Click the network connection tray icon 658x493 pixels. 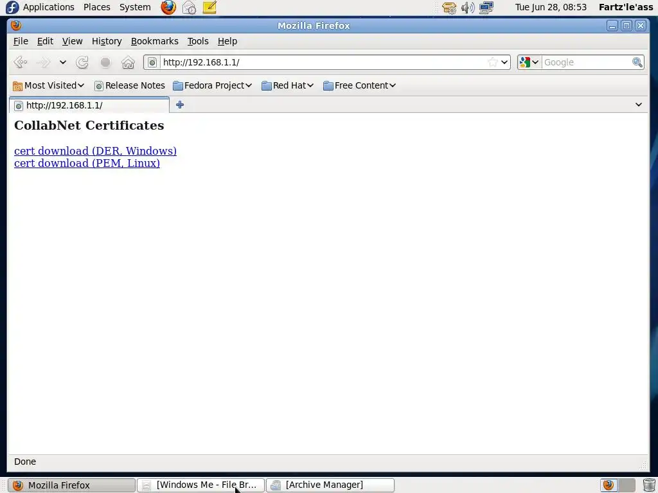[x=486, y=8]
